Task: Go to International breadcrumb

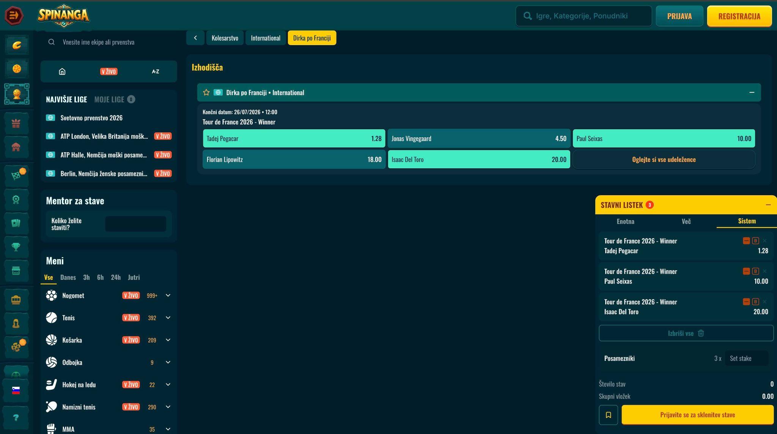Action: coord(266,38)
